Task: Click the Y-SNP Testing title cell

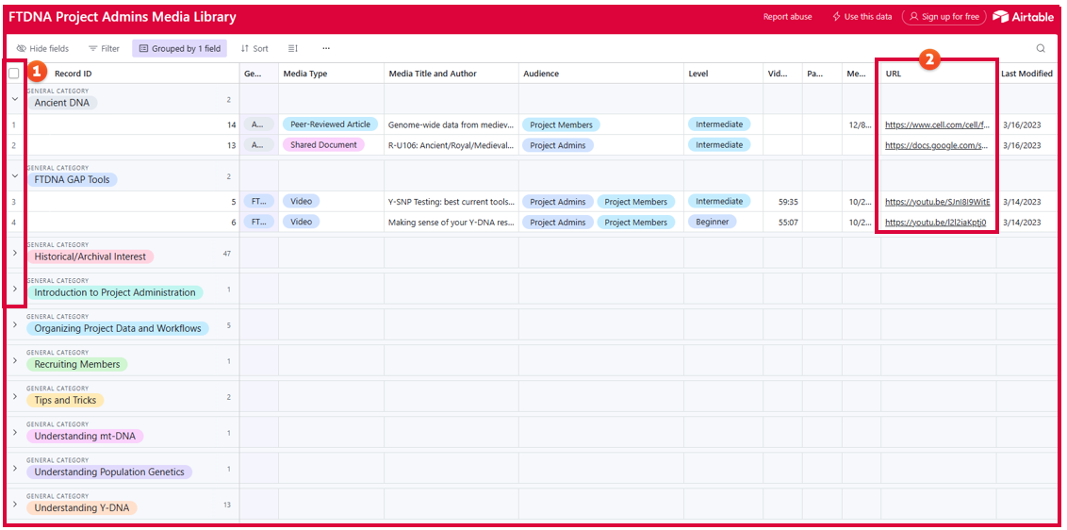Action: point(451,202)
